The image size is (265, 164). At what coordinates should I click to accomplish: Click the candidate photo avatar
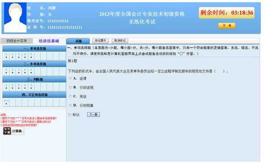point(15,18)
